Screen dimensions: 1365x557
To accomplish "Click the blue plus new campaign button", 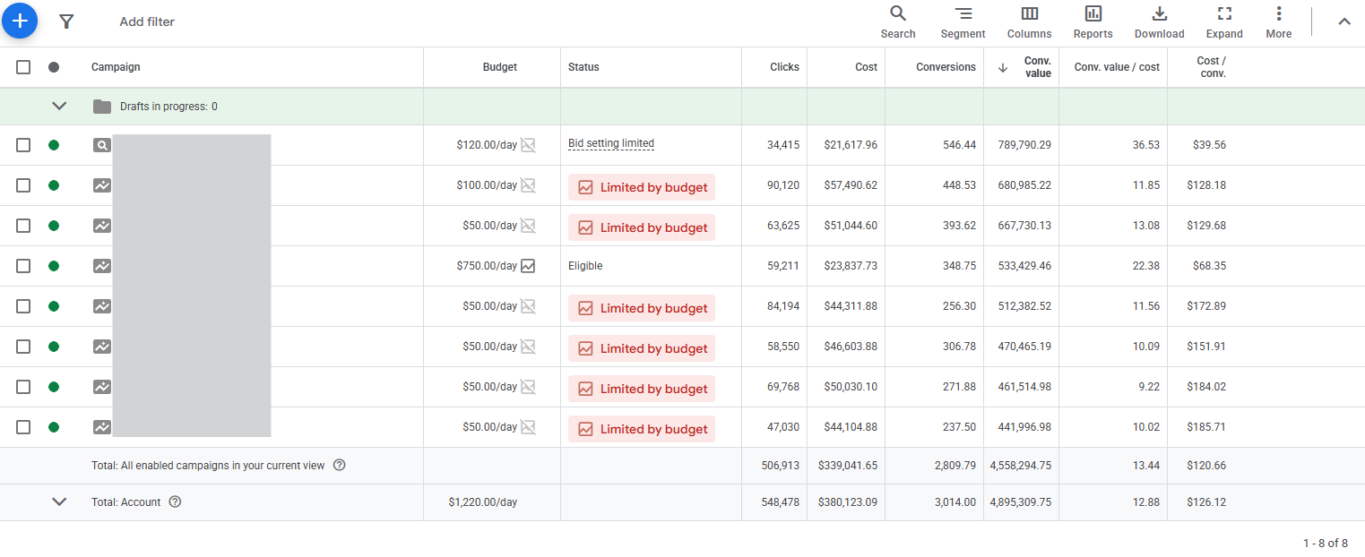I will 20,21.
